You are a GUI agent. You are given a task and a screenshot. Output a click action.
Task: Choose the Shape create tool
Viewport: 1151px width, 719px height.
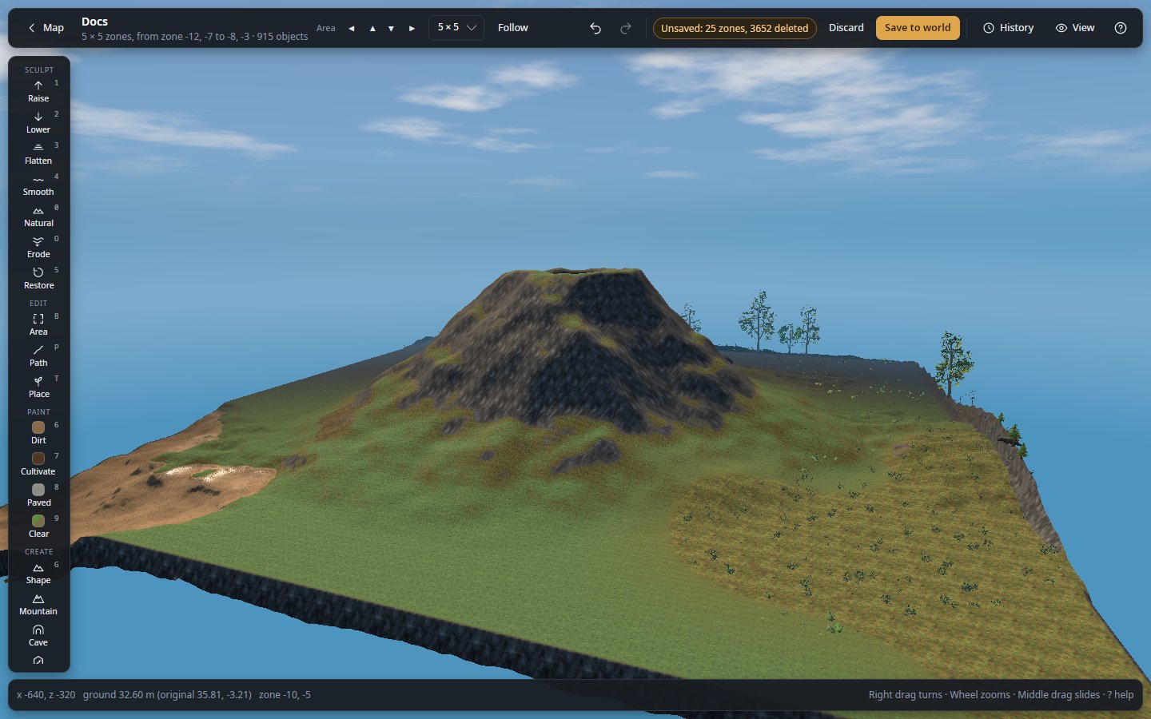click(x=38, y=573)
